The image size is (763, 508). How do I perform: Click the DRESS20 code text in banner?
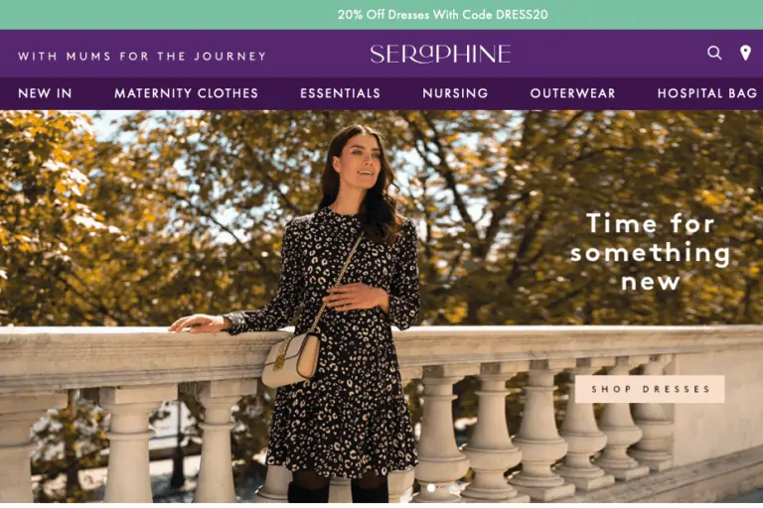pyautogui.click(x=522, y=15)
